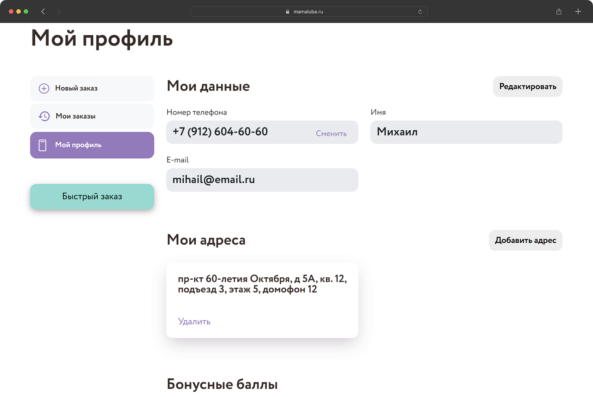Open the Сменить phone number link
The height and width of the screenshot is (397, 593).
tap(331, 134)
